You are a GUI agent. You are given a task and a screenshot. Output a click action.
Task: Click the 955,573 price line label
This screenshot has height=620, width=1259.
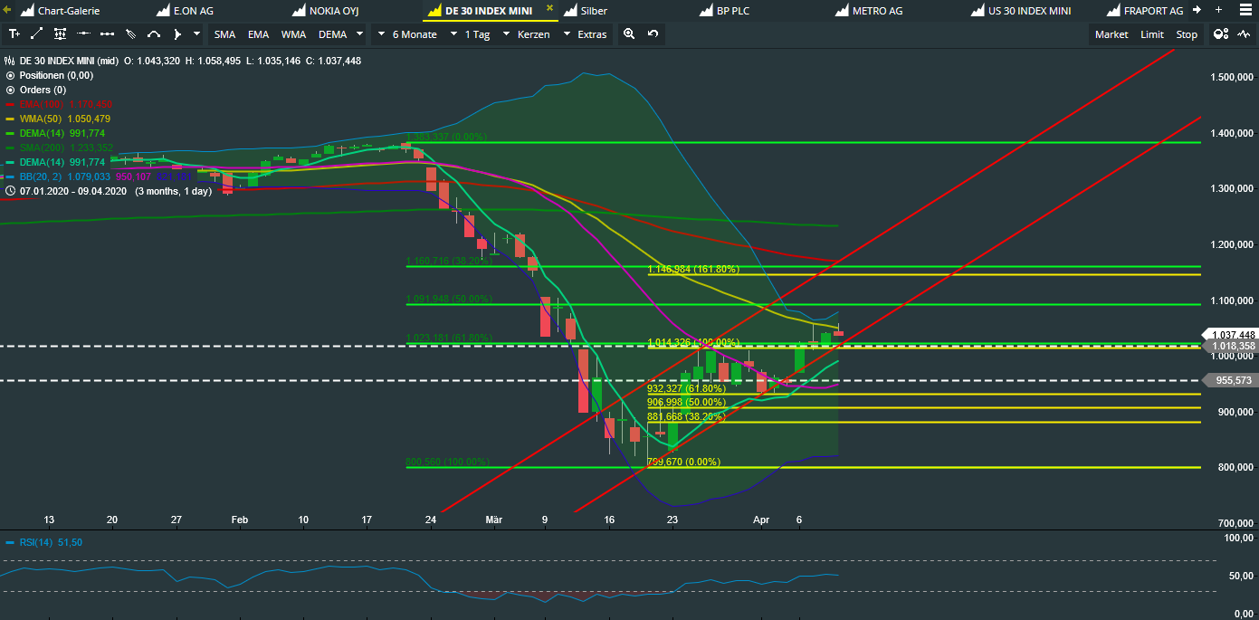click(1229, 380)
